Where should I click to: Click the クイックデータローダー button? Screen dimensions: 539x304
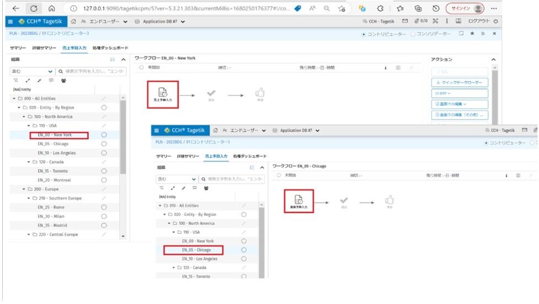click(x=459, y=83)
